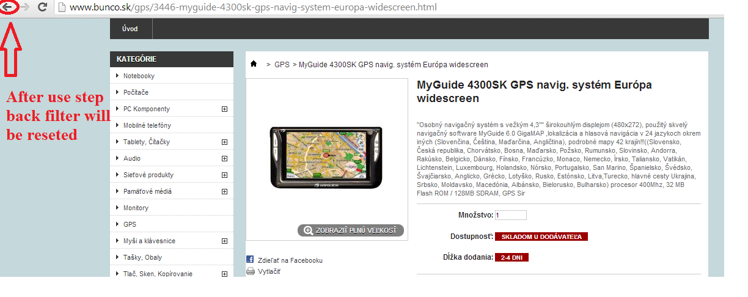Click Facebook share icon
Viewport: 748px width, 297px height.
(x=250, y=260)
